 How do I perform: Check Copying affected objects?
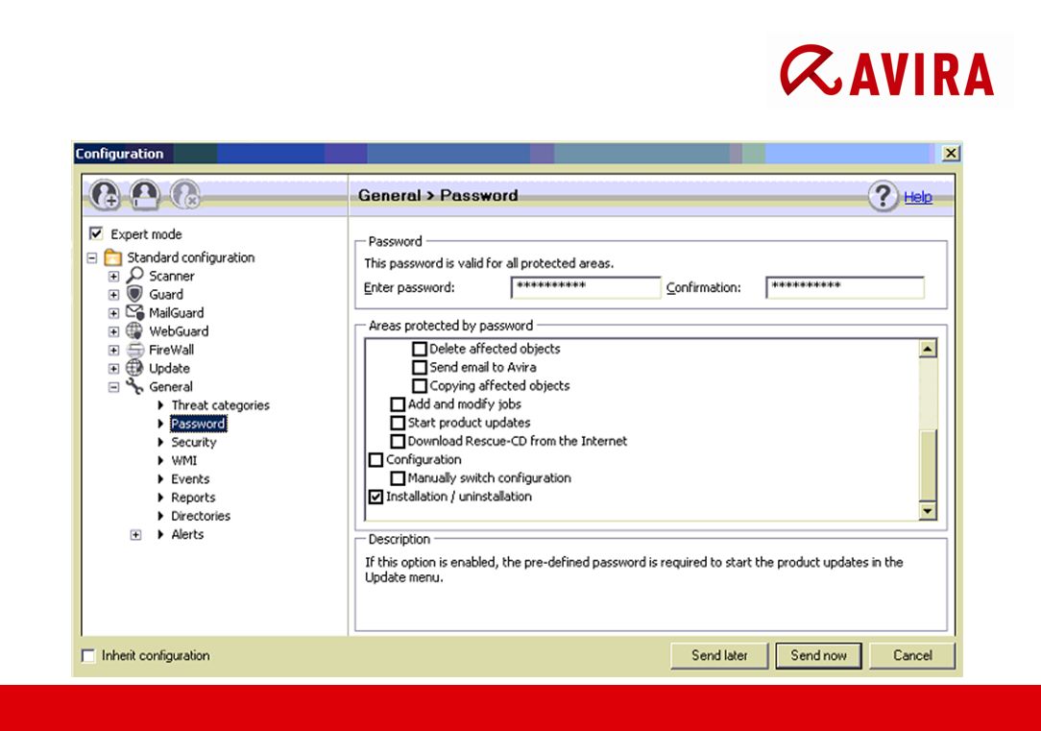click(419, 386)
